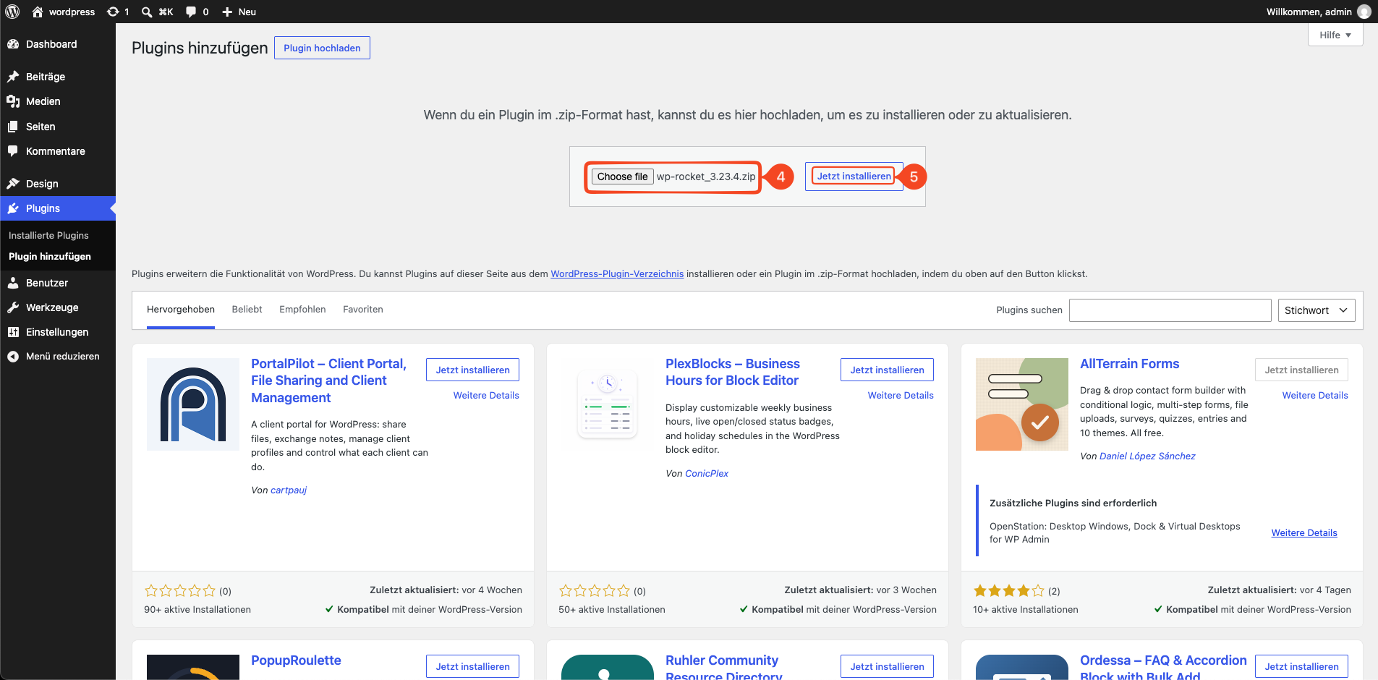This screenshot has height=680, width=1378.
Task: Click the Seiten pages icon
Action: tap(13, 127)
